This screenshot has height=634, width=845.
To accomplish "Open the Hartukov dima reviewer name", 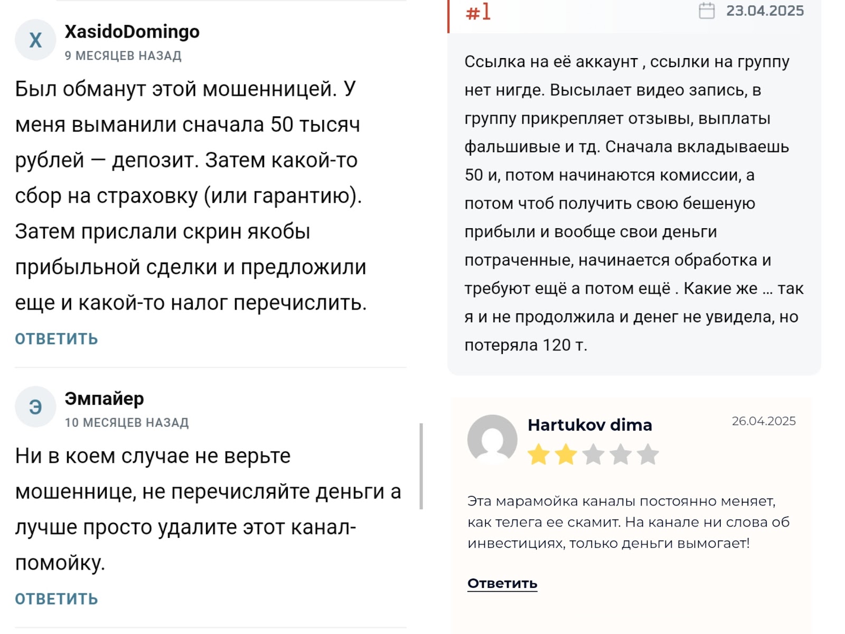I will 590,425.
